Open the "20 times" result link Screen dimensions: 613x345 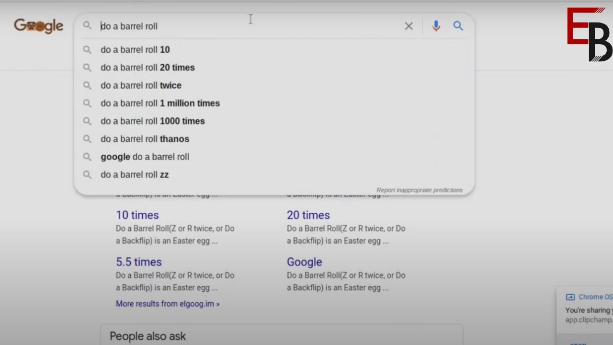coord(308,215)
